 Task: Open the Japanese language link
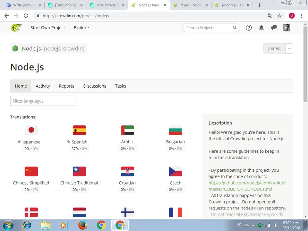[31, 142]
